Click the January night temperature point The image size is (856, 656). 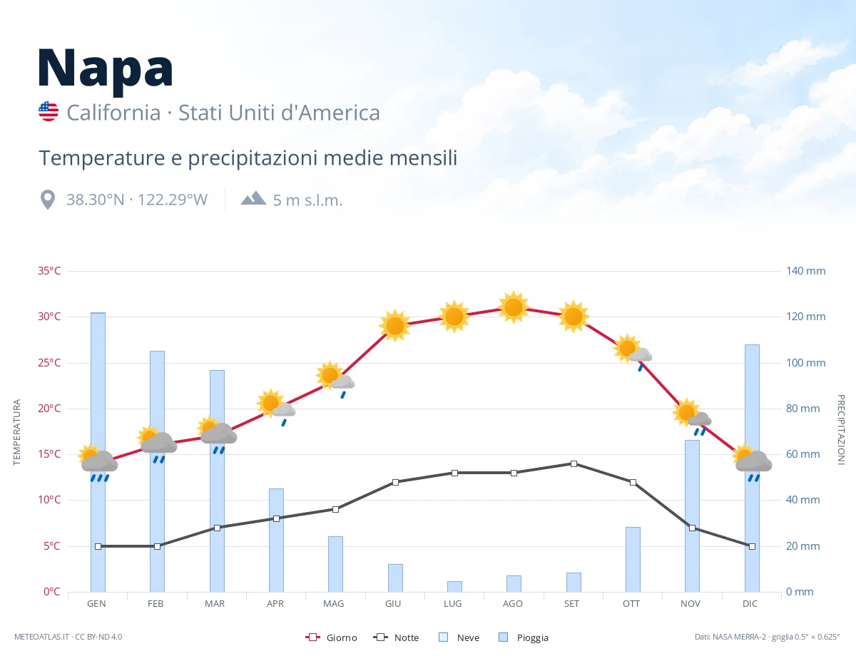click(98, 546)
